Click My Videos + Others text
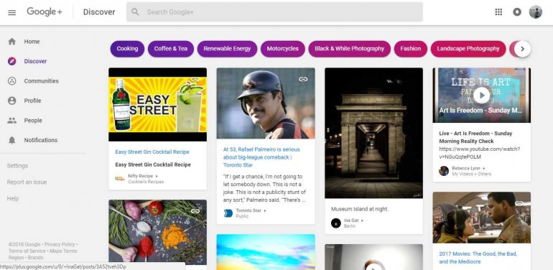 tap(471, 174)
